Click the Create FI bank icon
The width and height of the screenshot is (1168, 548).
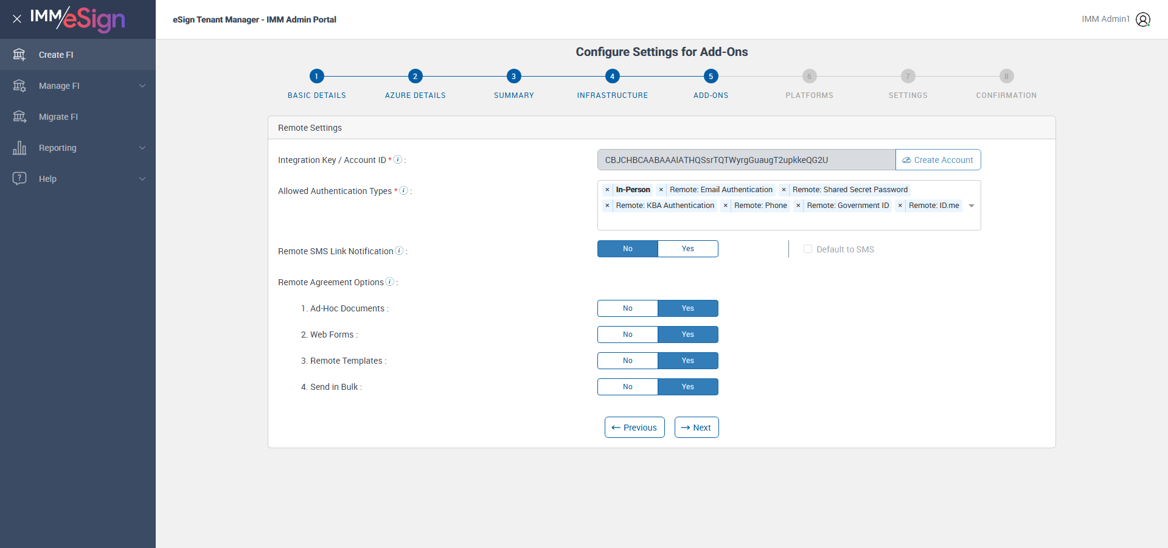coord(19,55)
